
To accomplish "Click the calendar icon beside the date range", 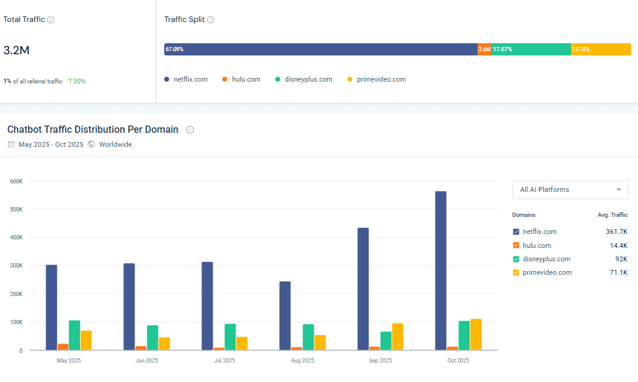I will 10,144.
